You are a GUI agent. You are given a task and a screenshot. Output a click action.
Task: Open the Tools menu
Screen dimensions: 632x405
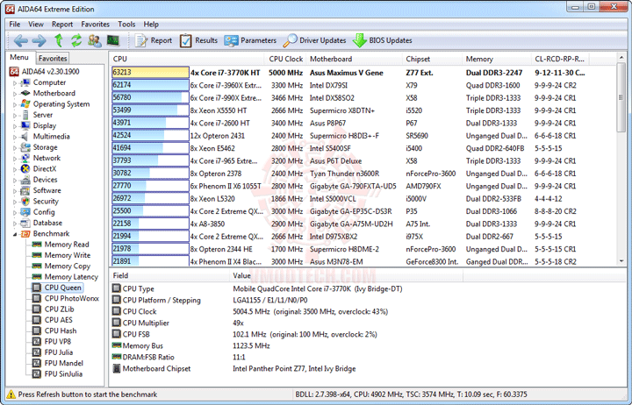point(126,25)
